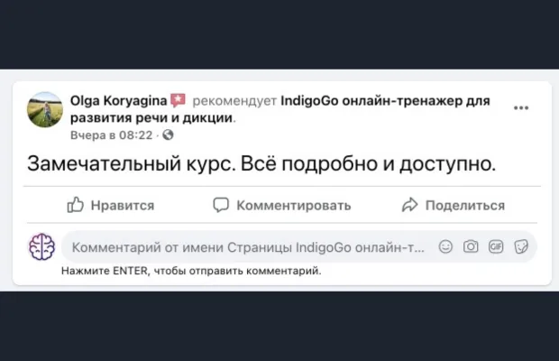The width and height of the screenshot is (559, 361).
Task: Click the review text Замечательный курс
Action: tap(132, 163)
